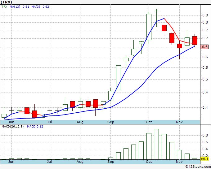
Task: Click the yellow x0.1 scale label
Action: click(204, 159)
